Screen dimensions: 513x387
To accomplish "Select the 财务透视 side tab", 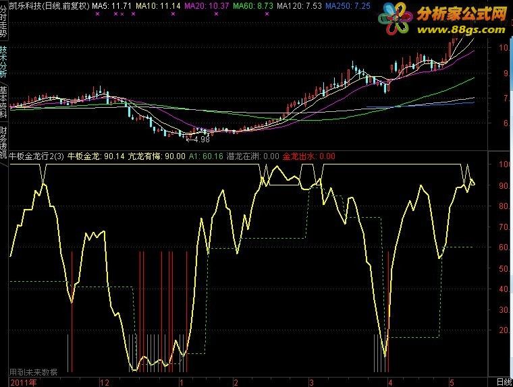I will click(3, 142).
